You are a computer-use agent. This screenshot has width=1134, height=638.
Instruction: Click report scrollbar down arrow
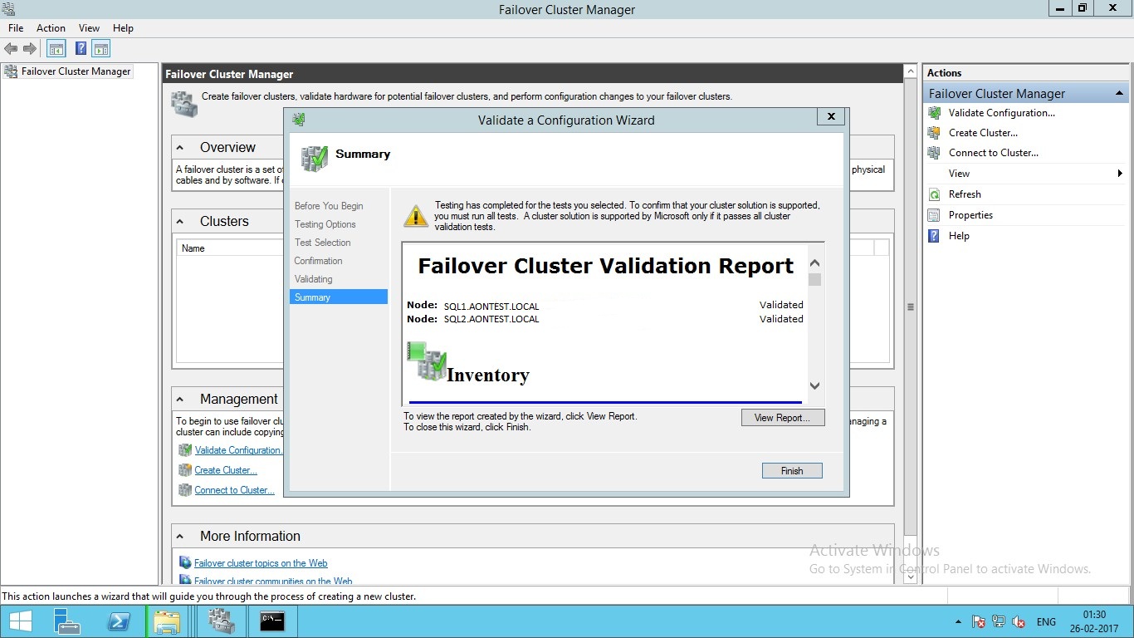[814, 386]
